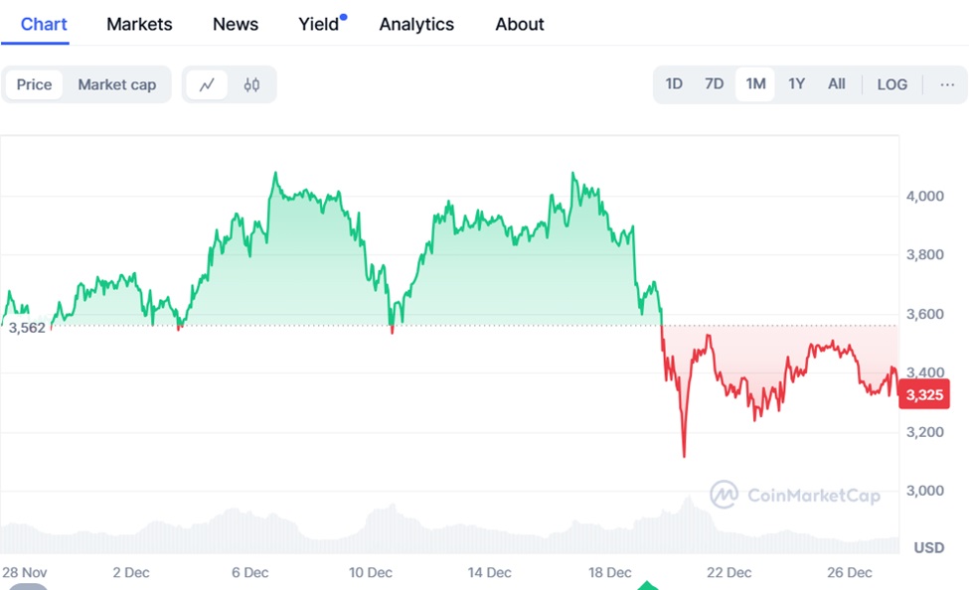Screen dimensions: 969x590
Task: Go to the News tab
Action: (236, 24)
